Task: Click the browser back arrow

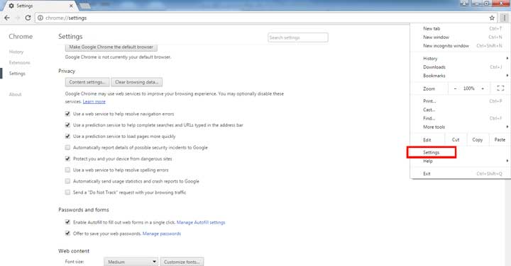Action: tap(7, 18)
